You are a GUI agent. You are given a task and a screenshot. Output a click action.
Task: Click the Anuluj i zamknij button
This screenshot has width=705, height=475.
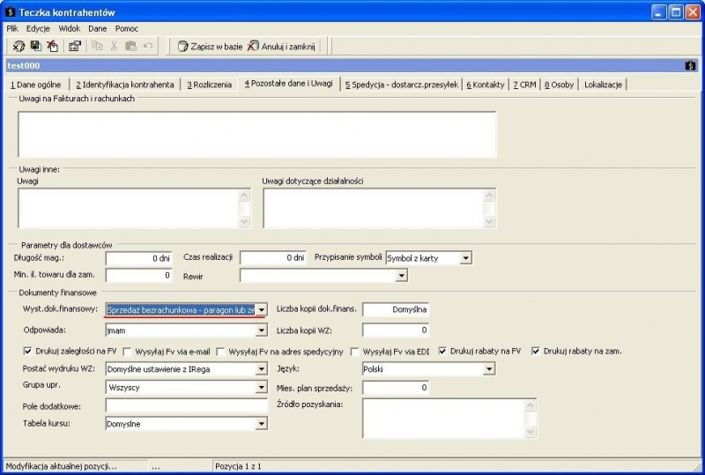[281, 47]
